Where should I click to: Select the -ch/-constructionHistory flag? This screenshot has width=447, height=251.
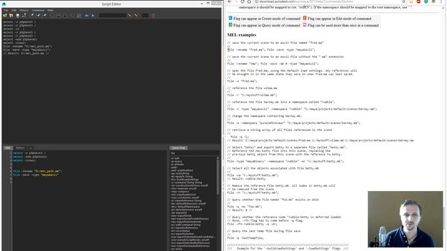[189, 185]
